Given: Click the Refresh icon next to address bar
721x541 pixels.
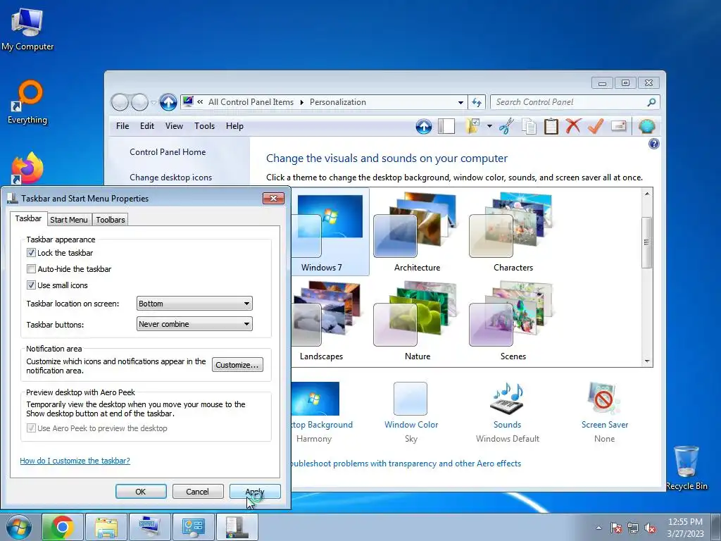Looking at the screenshot, I should (x=477, y=102).
